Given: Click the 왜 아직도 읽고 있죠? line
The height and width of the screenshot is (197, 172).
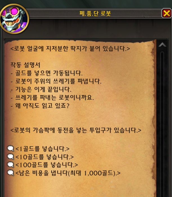Looking at the screenshot, I should [x=40, y=106].
